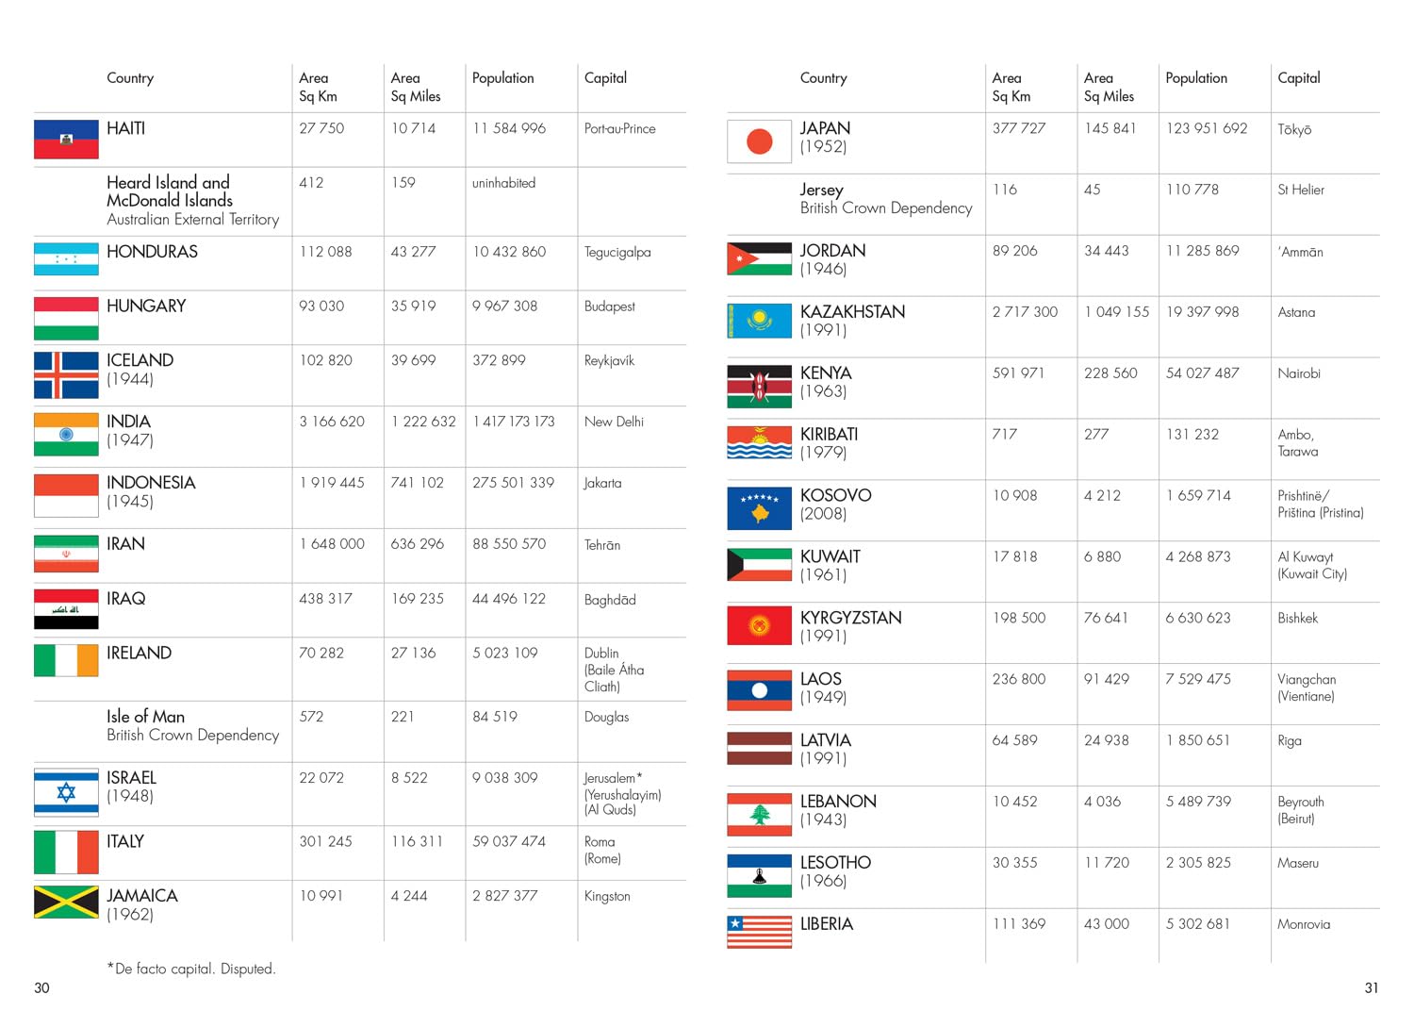Click the Iceland flag

click(x=66, y=374)
